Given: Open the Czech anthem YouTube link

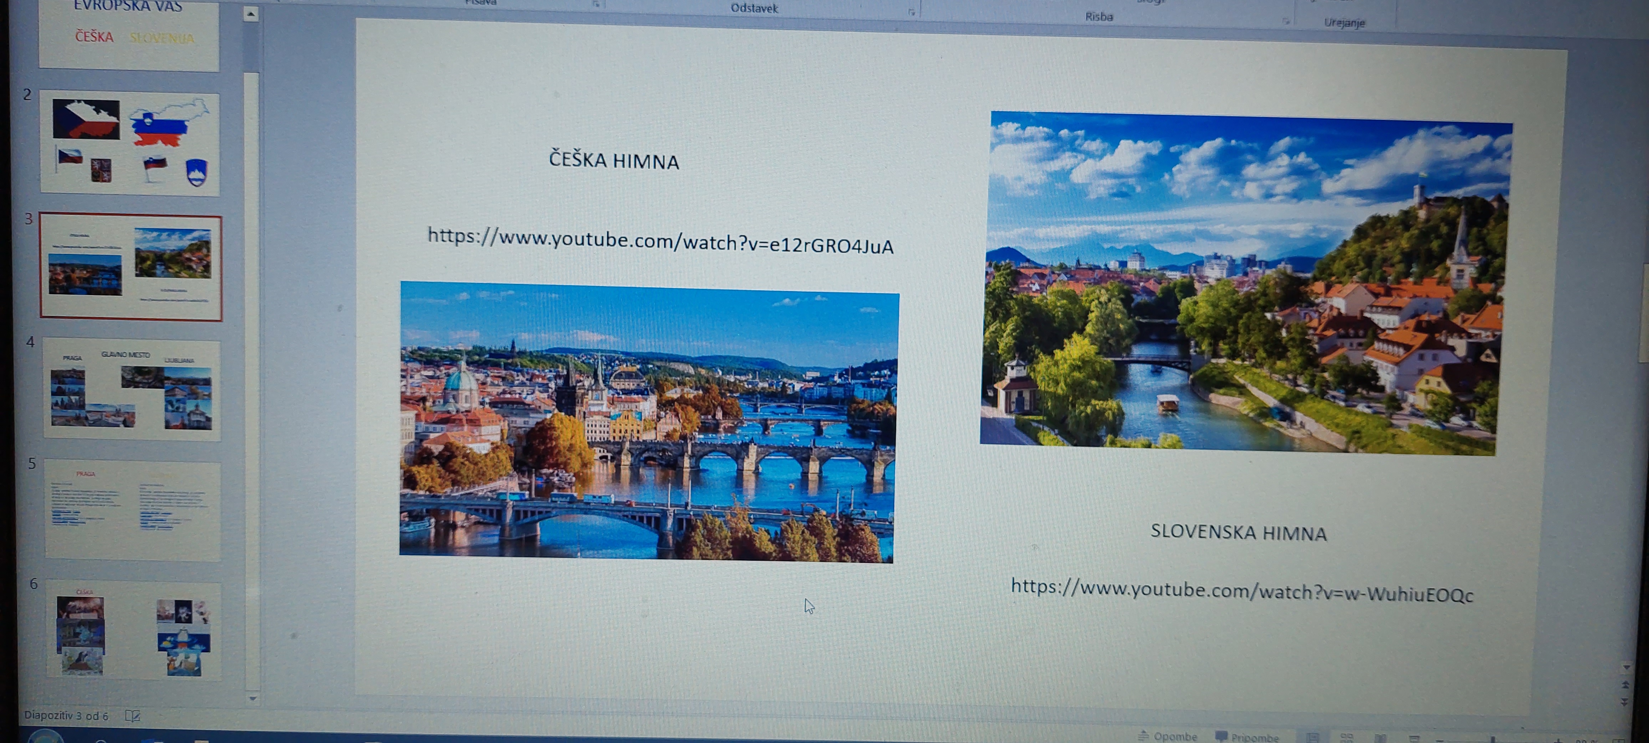Looking at the screenshot, I should pos(660,241).
